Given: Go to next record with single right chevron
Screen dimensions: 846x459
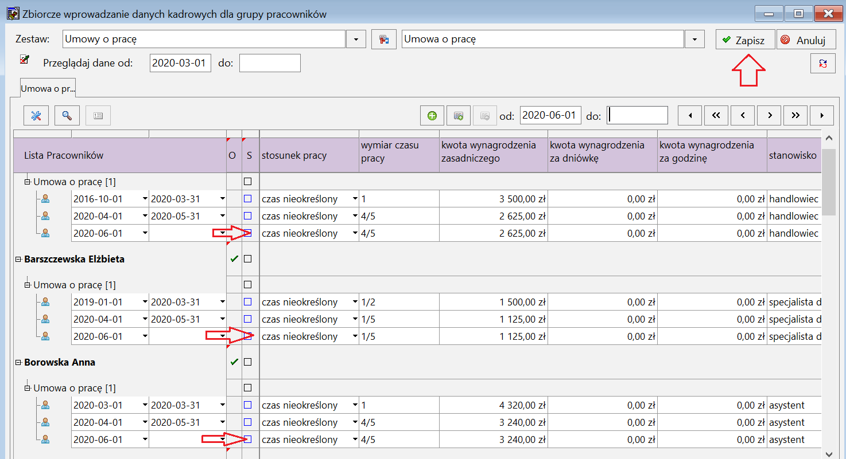Looking at the screenshot, I should (769, 115).
